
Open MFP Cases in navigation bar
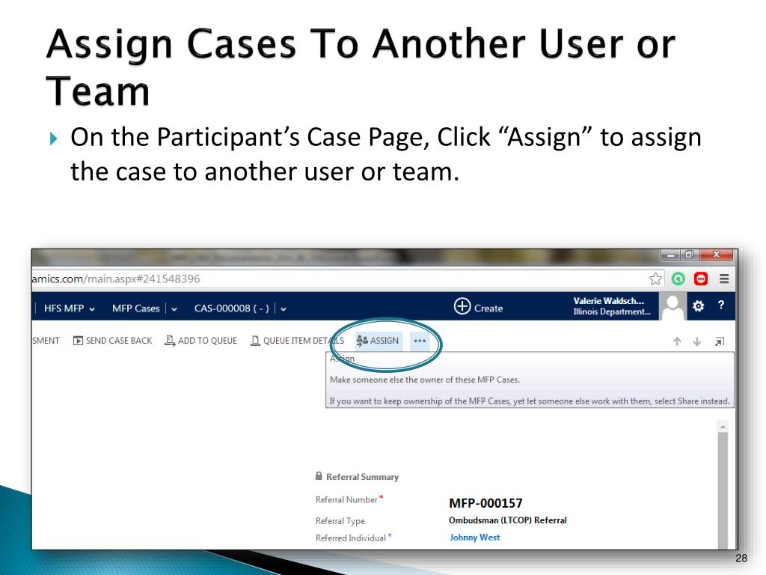[x=136, y=308]
